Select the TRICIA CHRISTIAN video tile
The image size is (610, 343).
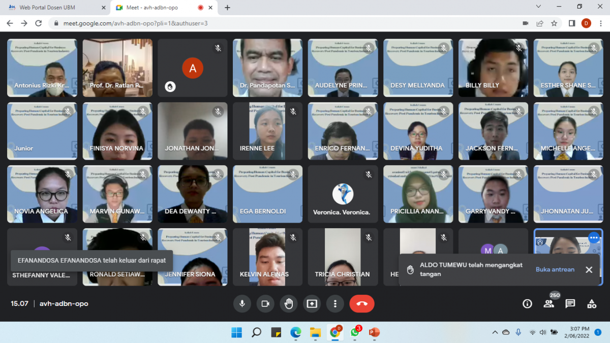click(343, 257)
